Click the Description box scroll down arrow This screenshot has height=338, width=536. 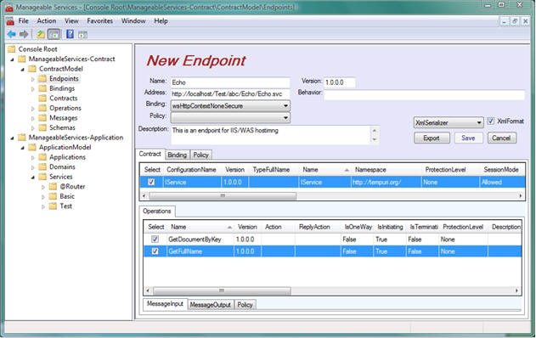[375, 139]
